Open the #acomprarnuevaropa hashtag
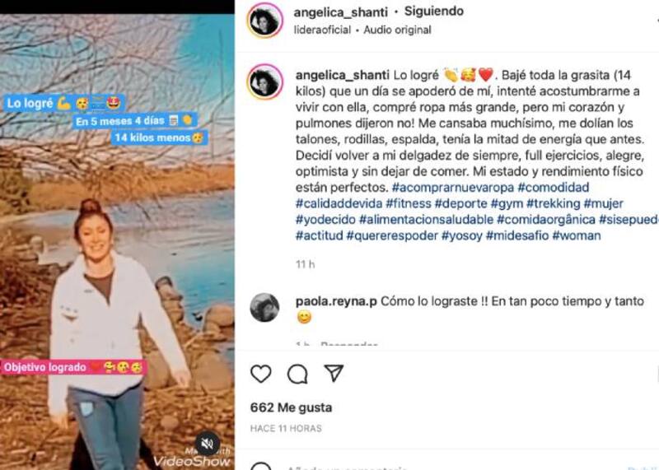 [453, 188]
